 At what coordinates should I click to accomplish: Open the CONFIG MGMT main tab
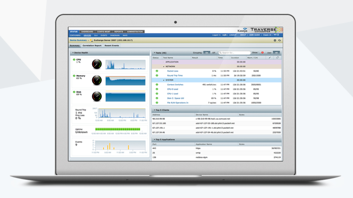point(104,32)
